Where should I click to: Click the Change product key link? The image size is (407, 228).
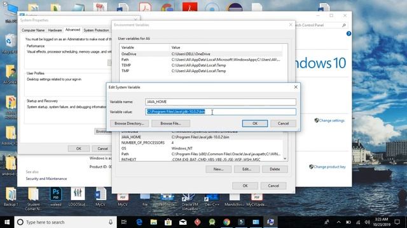(329, 167)
